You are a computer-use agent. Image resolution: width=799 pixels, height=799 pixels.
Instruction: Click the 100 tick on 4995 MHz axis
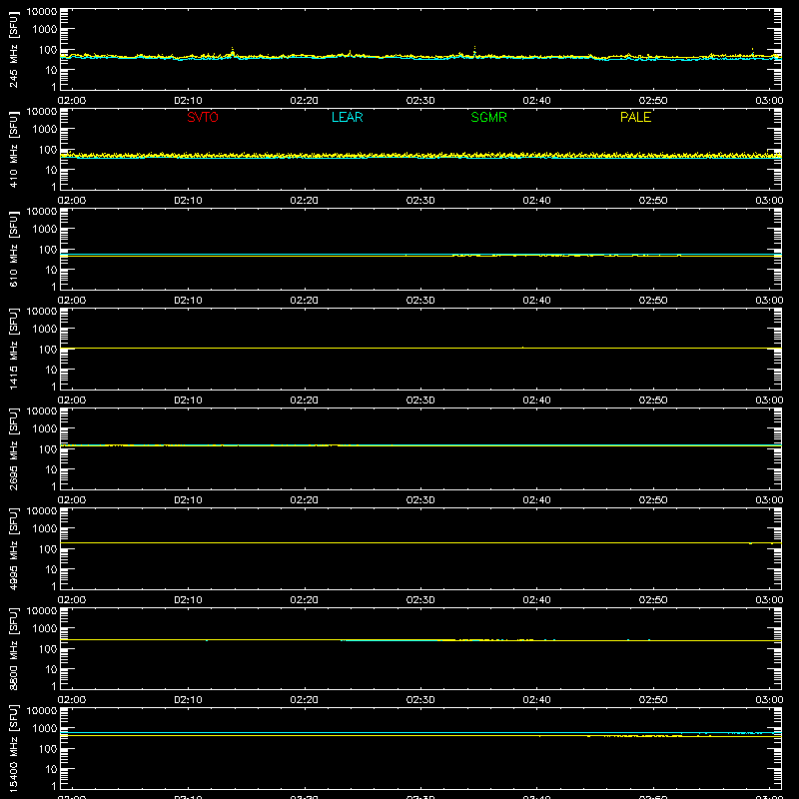(48, 548)
